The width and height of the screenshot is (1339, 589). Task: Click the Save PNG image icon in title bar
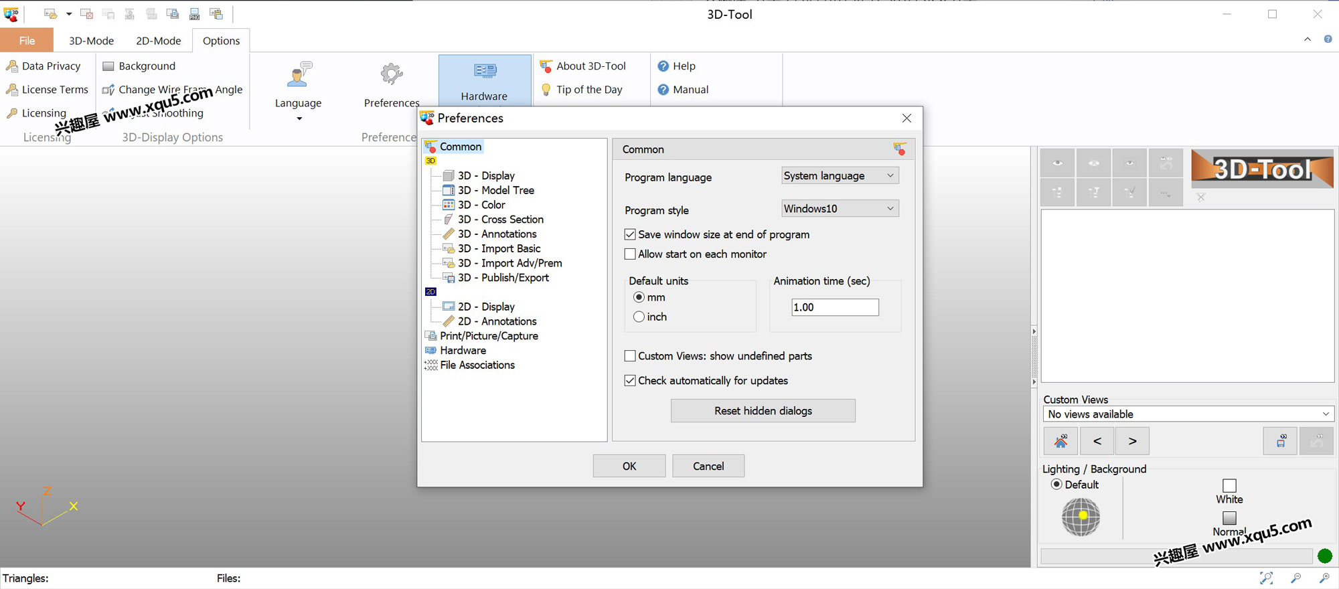pyautogui.click(x=194, y=13)
